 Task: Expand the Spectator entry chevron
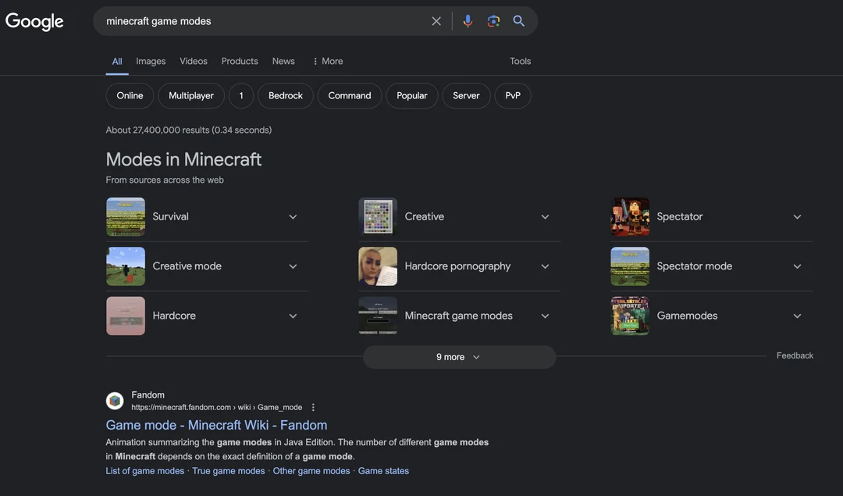pos(797,216)
